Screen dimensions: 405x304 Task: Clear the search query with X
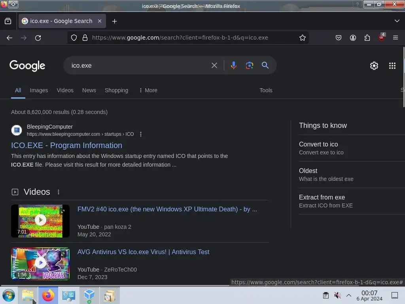click(214, 65)
